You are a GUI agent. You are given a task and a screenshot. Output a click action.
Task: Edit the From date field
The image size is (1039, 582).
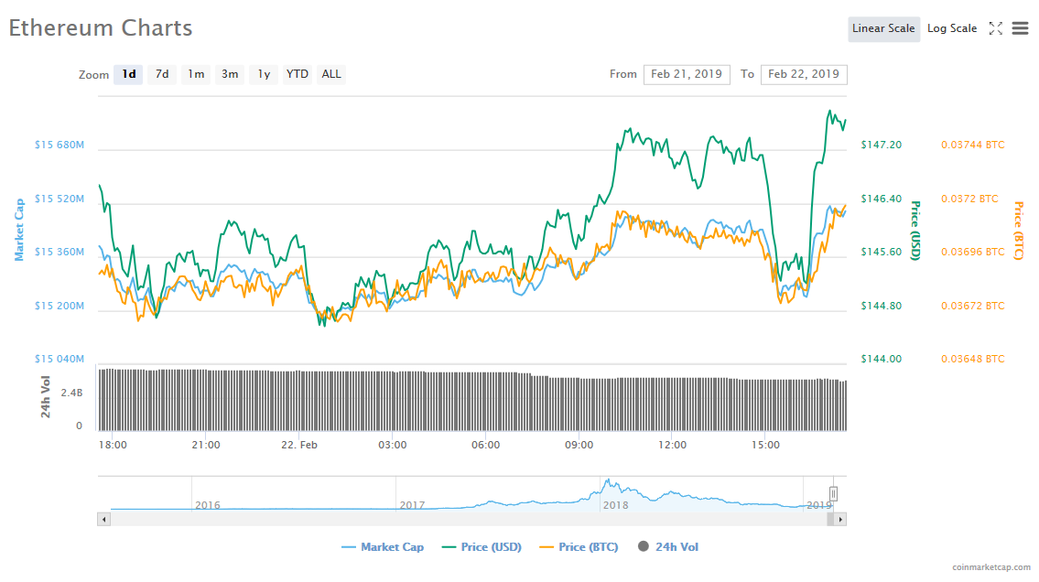click(x=687, y=74)
